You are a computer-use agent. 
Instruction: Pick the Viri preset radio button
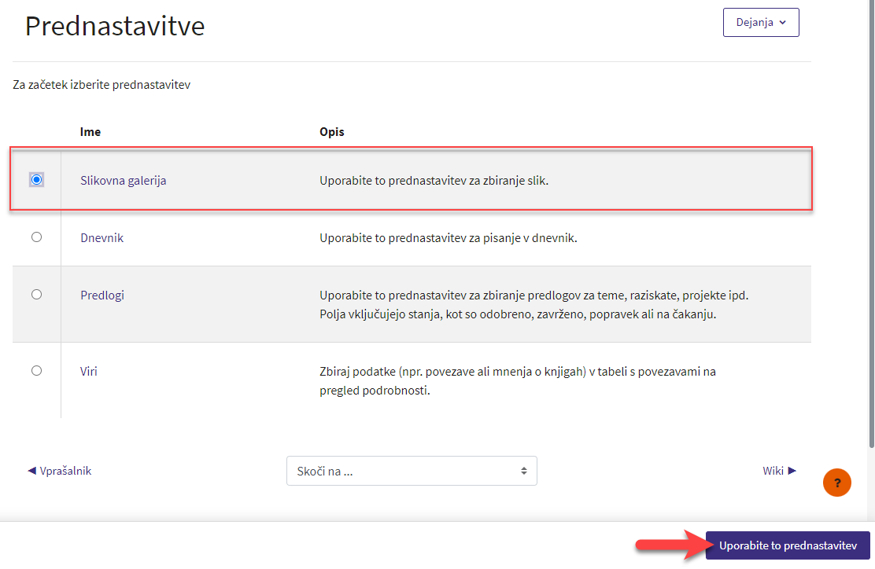tap(36, 371)
